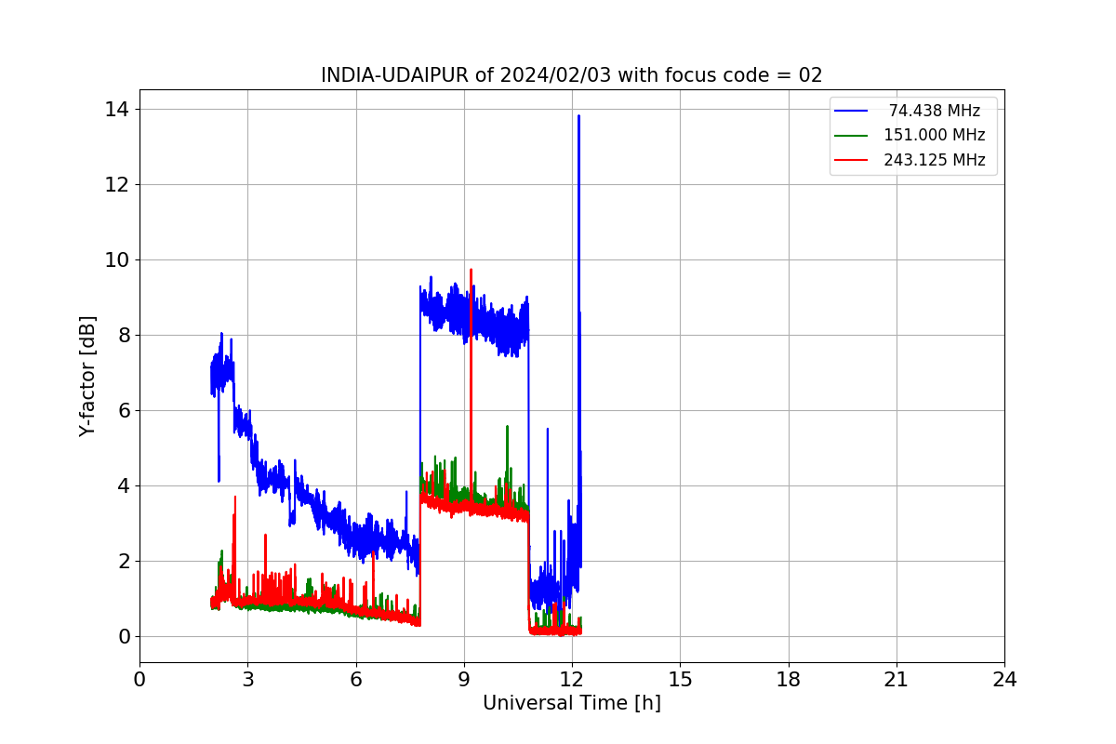Click the 'Universal Time [h]' axis label

pyautogui.click(x=571, y=703)
